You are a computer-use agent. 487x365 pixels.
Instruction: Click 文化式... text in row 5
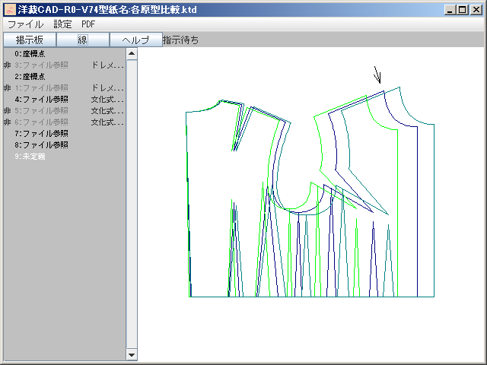click(107, 111)
